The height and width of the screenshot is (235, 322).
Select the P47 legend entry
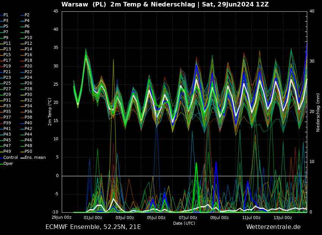tap(7, 146)
